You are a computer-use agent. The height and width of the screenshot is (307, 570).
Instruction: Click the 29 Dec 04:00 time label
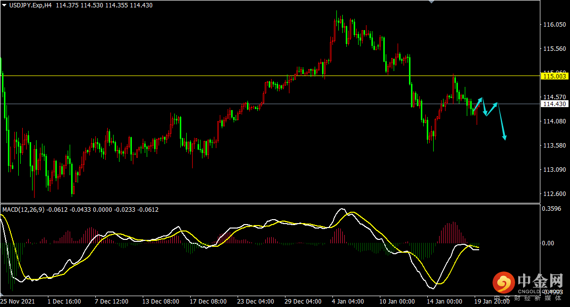[x=303, y=301]
